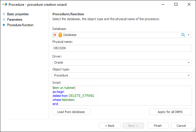Click the red X clear database icon
Viewport: 196px width, 132px height.
coord(55,35)
